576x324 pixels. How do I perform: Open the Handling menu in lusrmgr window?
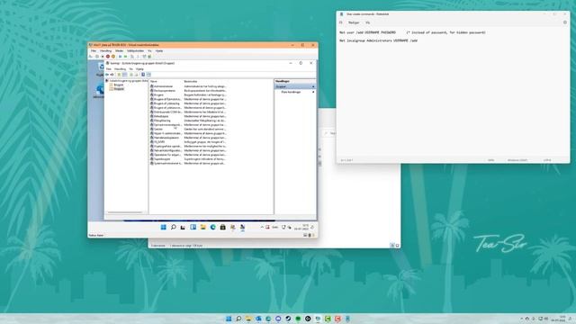tap(120, 69)
